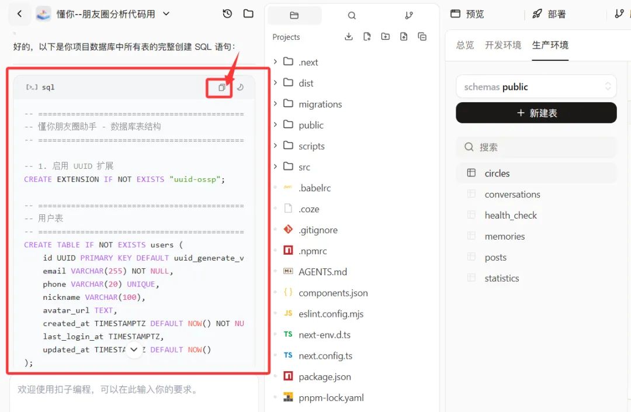Open the project name dropdown chevron
This screenshot has width=631, height=412.
(x=166, y=14)
